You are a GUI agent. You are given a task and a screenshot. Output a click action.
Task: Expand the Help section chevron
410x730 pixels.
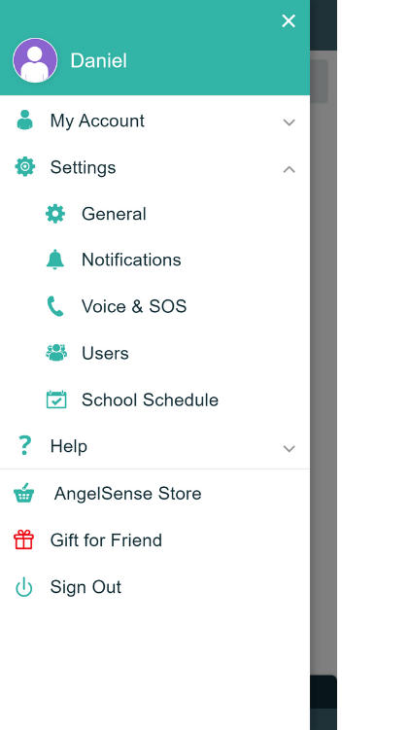click(x=289, y=448)
